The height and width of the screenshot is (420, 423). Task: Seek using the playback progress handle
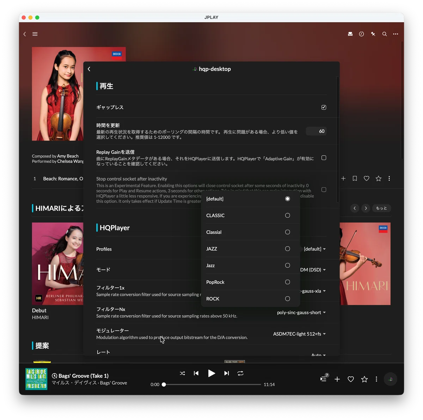[x=164, y=384]
